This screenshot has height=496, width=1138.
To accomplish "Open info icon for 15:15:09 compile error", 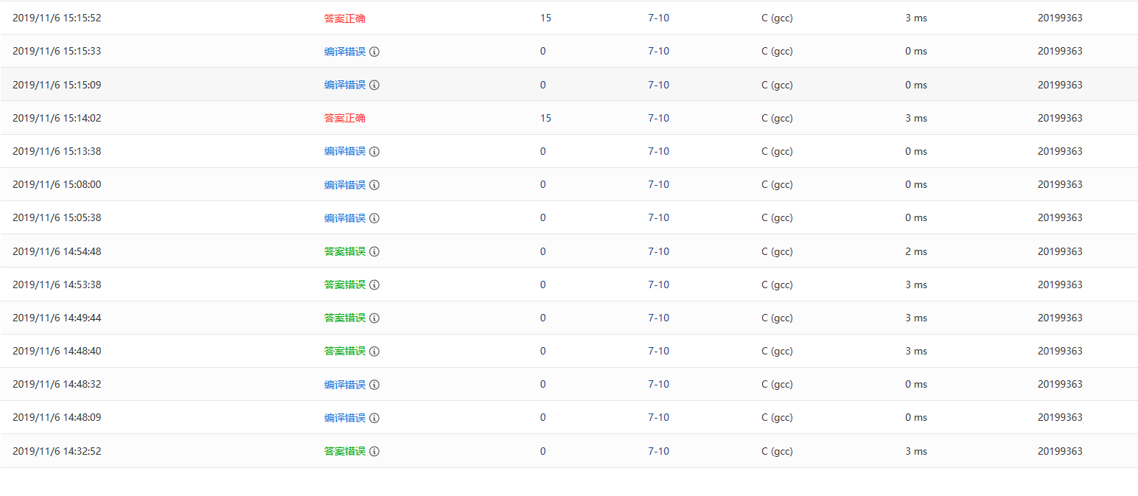I will point(374,85).
